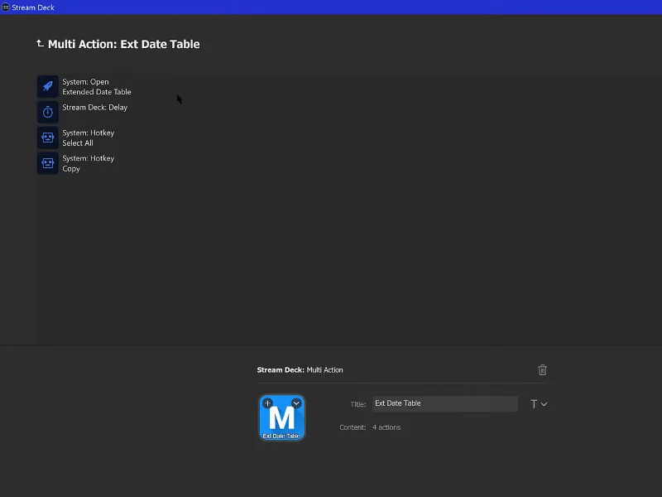Select 'Extended Date Table' action text
The height and width of the screenshot is (497, 662).
(97, 92)
